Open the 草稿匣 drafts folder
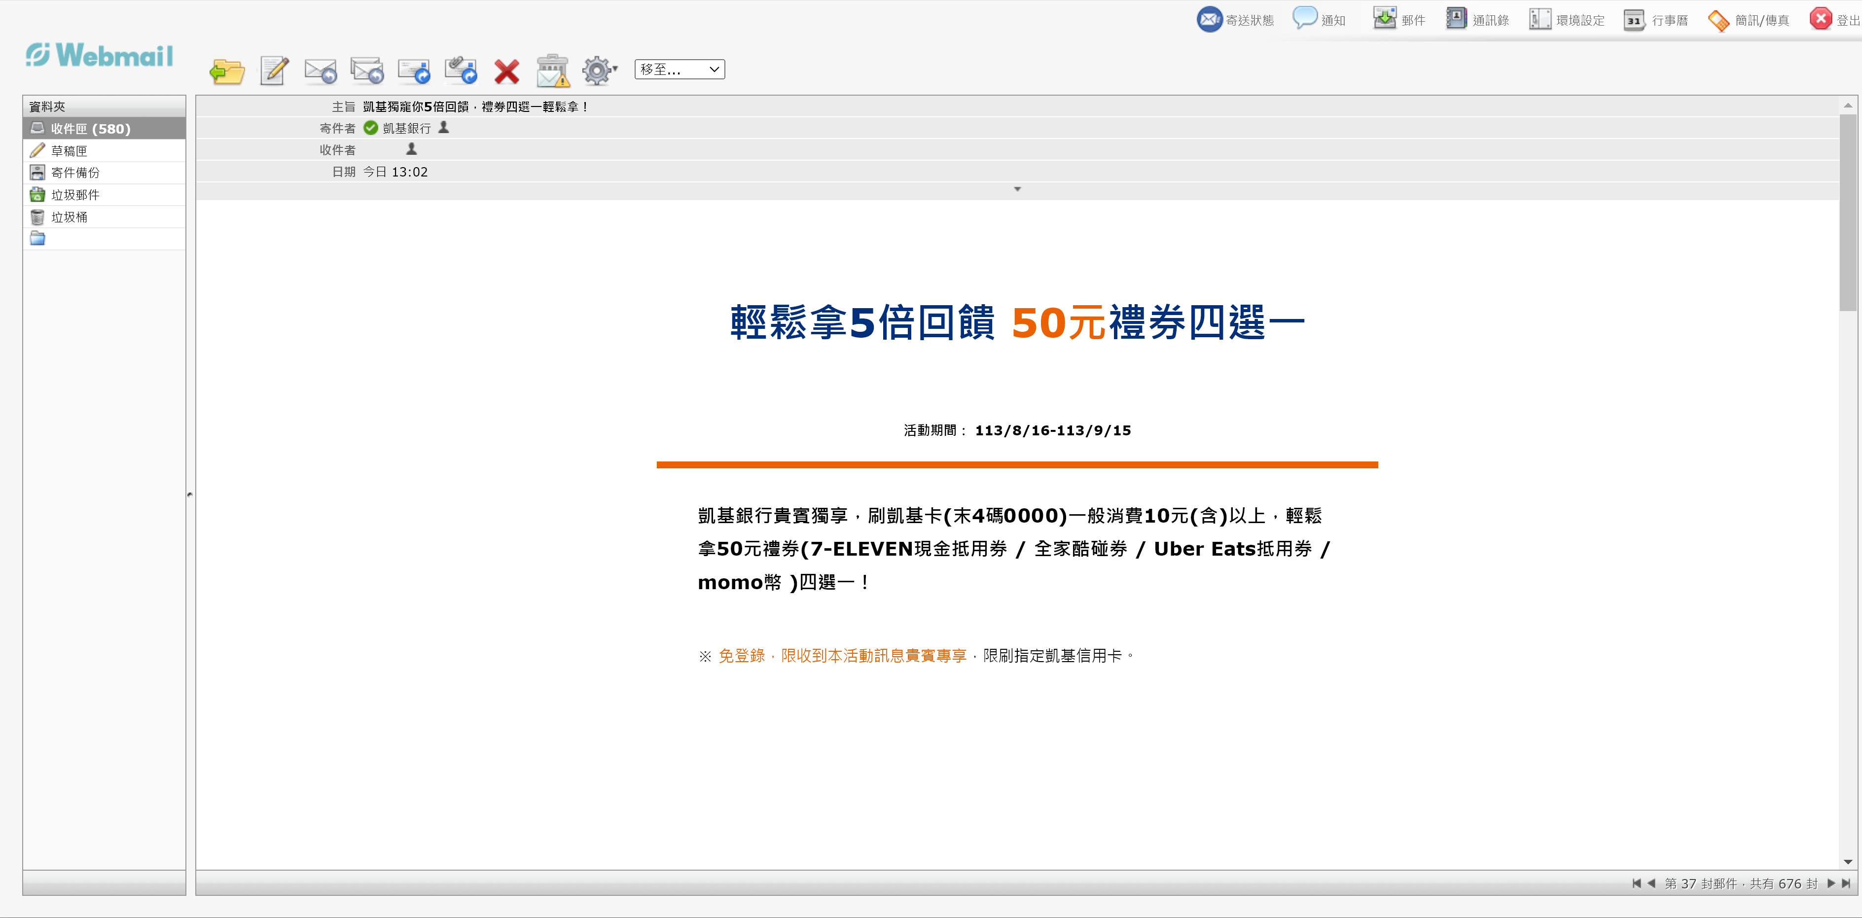The height and width of the screenshot is (918, 1862). 104,151
